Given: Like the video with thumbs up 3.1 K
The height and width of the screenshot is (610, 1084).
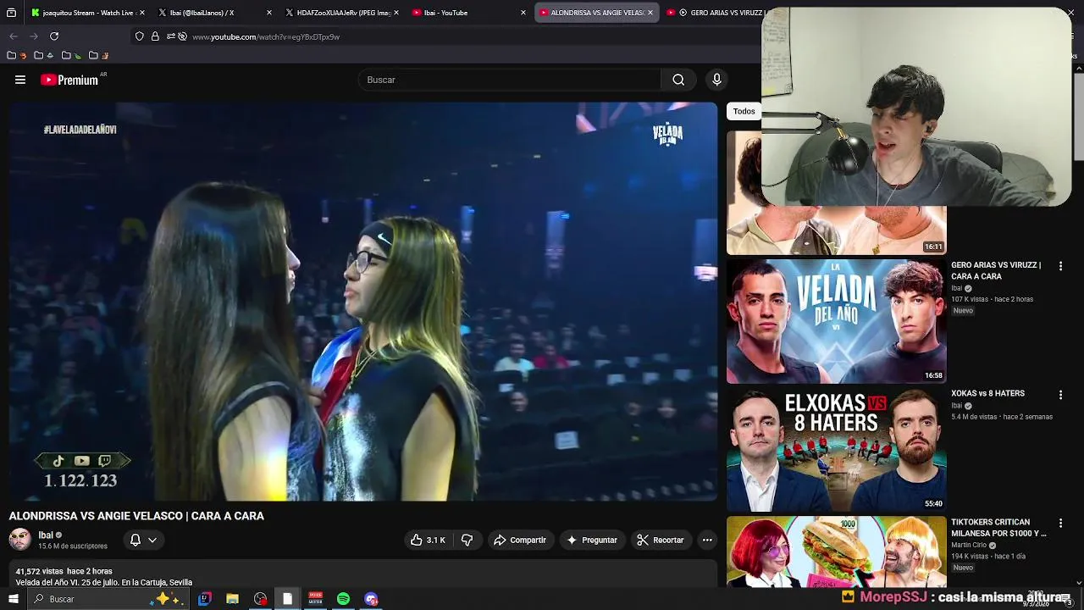Looking at the screenshot, I should point(428,540).
